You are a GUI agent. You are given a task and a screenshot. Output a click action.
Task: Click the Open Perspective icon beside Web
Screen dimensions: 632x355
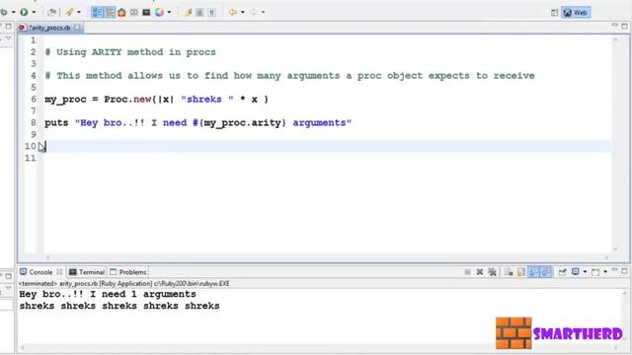[555, 13]
